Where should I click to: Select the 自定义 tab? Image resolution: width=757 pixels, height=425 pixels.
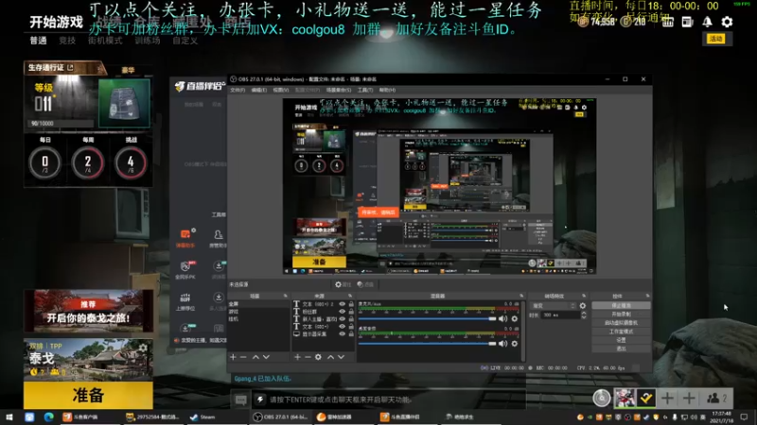click(185, 41)
